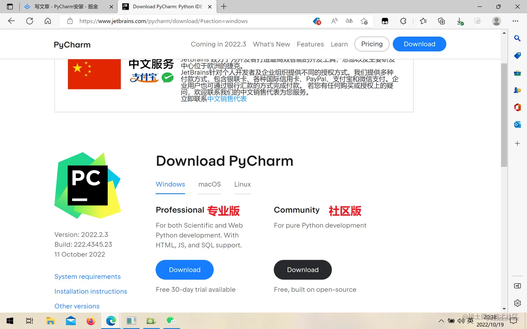Go to the Pricing page

(372, 44)
